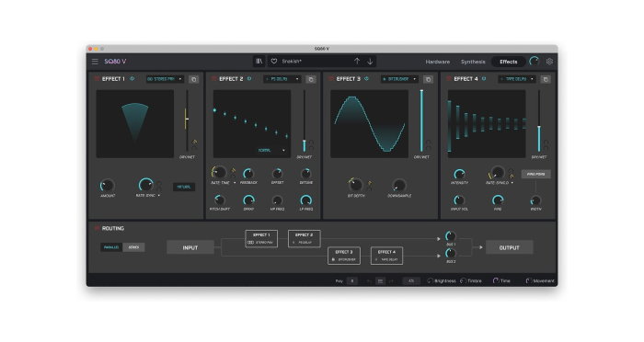Click the SQ80 V logo

[115, 62]
